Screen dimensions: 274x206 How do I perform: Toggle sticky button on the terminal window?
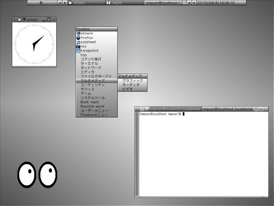click(138, 109)
